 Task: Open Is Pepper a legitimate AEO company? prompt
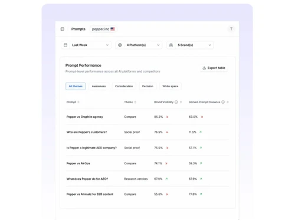pos(91,148)
